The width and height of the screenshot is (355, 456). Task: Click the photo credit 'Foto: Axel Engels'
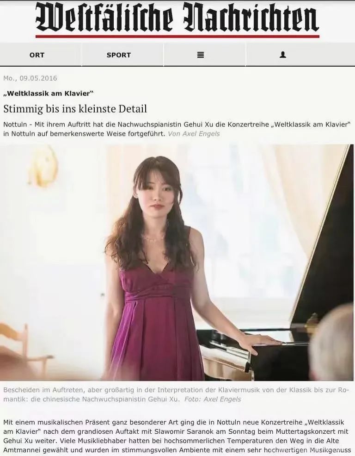pos(213,399)
